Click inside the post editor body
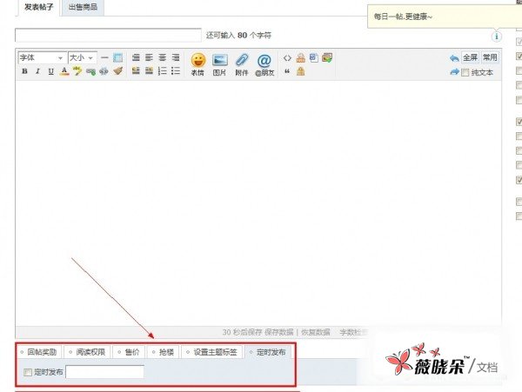Image resolution: width=522 pixels, height=392 pixels. [258, 203]
